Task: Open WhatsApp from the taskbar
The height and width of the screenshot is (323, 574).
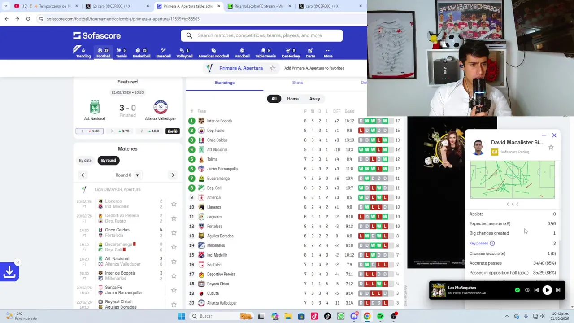Action: [x=340, y=316]
